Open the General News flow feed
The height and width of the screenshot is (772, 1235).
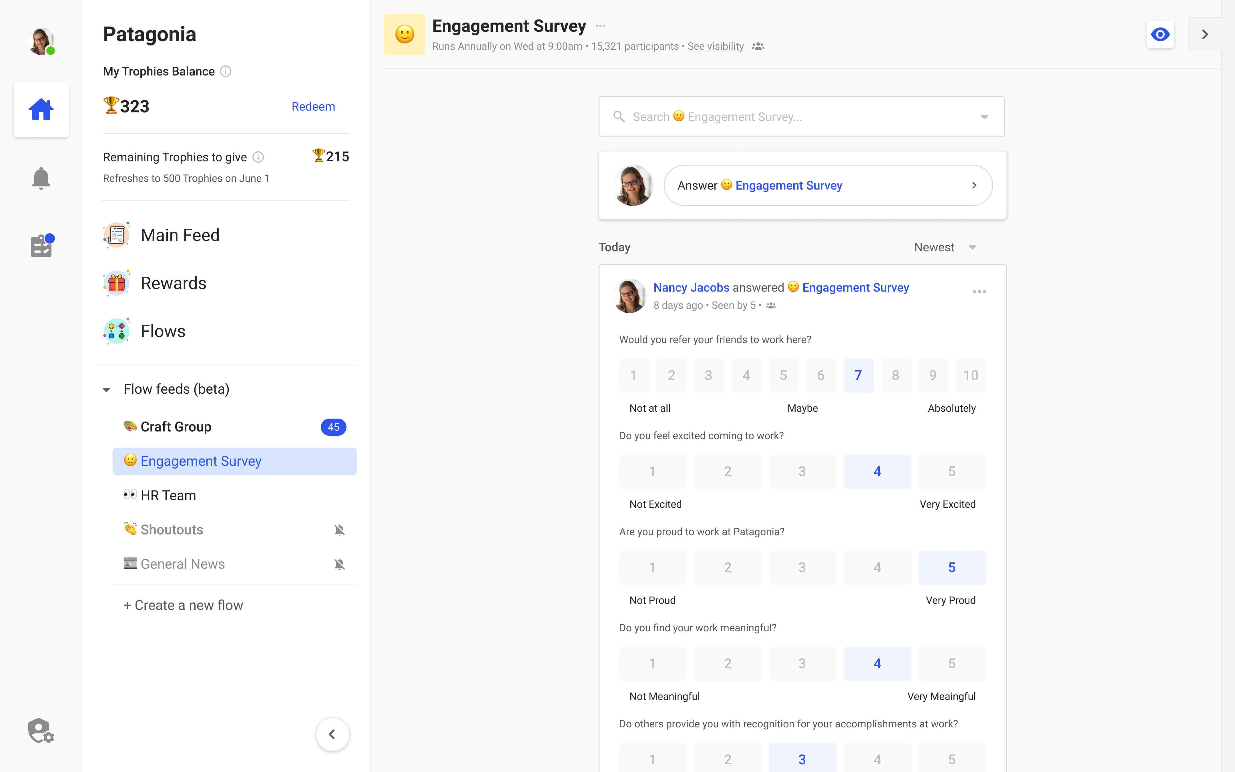235,564
